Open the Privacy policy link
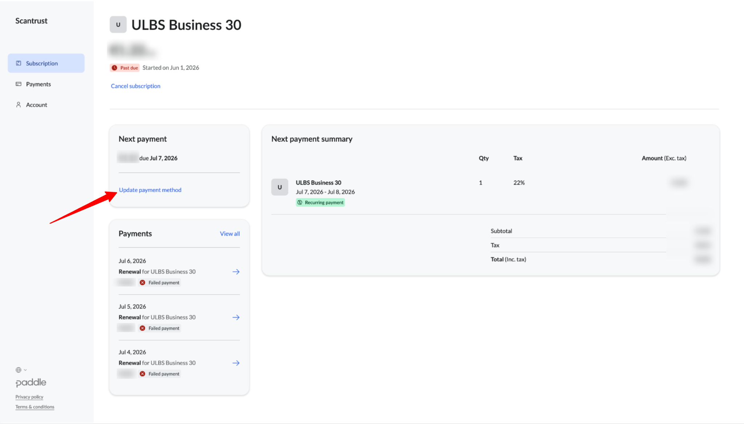The image size is (744, 424). (29, 397)
